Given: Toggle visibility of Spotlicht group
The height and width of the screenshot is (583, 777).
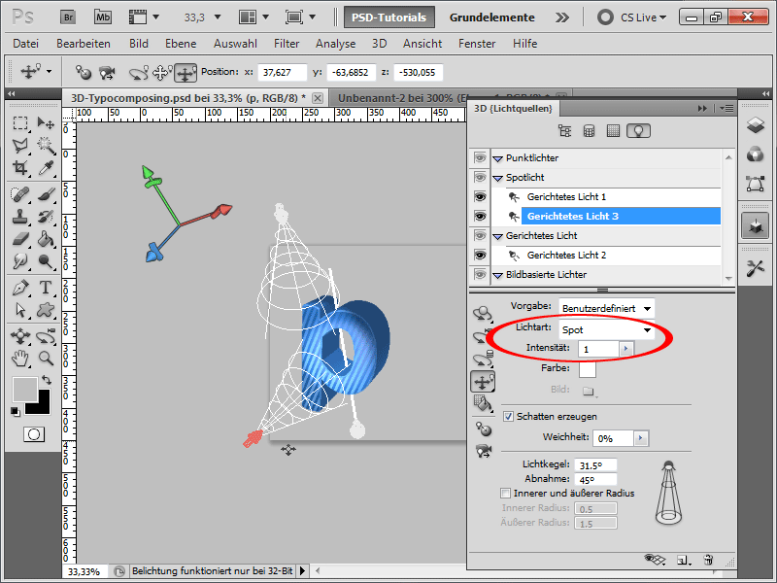Looking at the screenshot, I should click(x=480, y=177).
